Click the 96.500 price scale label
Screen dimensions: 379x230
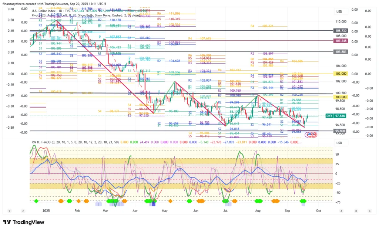coord(341,125)
